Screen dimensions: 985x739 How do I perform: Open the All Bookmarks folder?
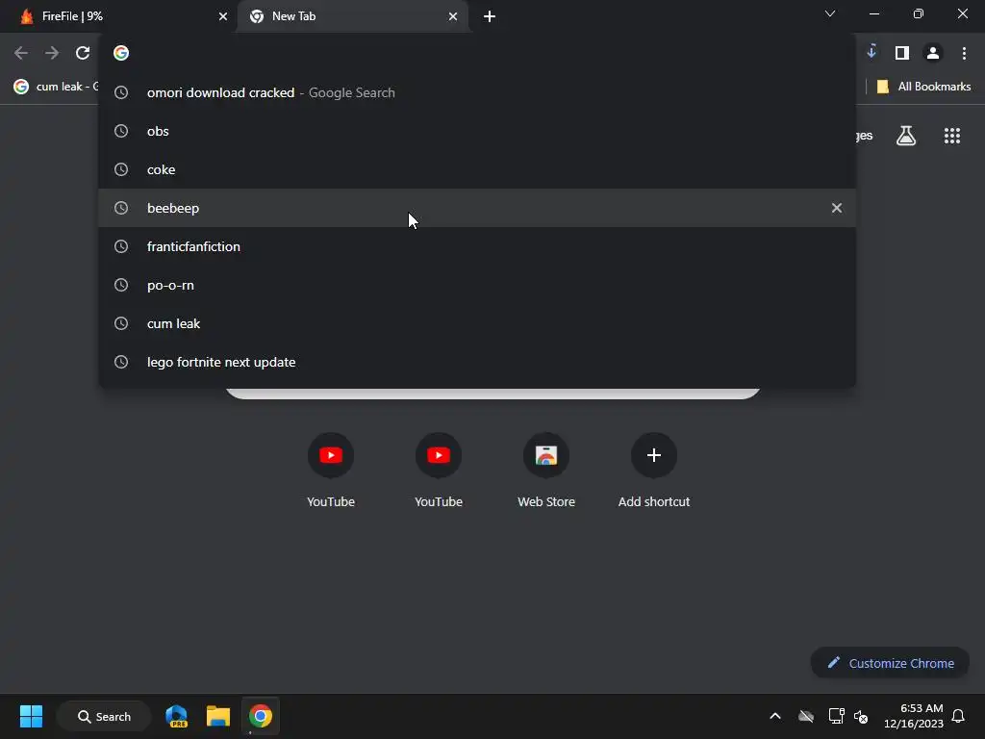[923, 87]
